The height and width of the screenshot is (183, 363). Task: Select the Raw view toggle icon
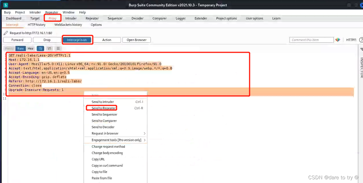tap(20, 48)
